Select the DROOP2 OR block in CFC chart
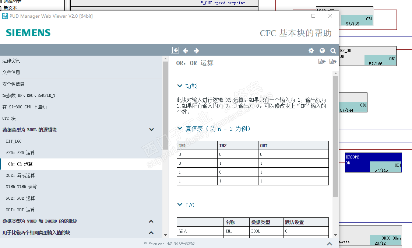 click(373, 163)
